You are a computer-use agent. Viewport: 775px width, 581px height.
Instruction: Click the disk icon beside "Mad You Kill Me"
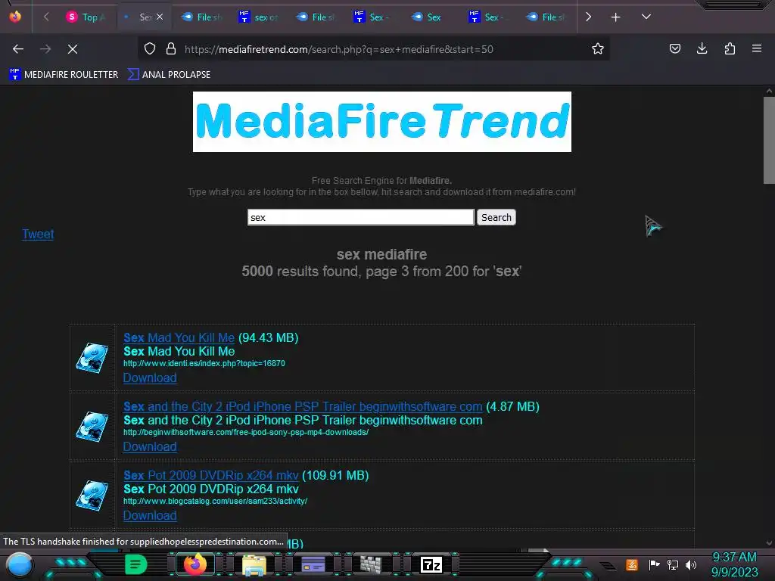pyautogui.click(x=92, y=358)
